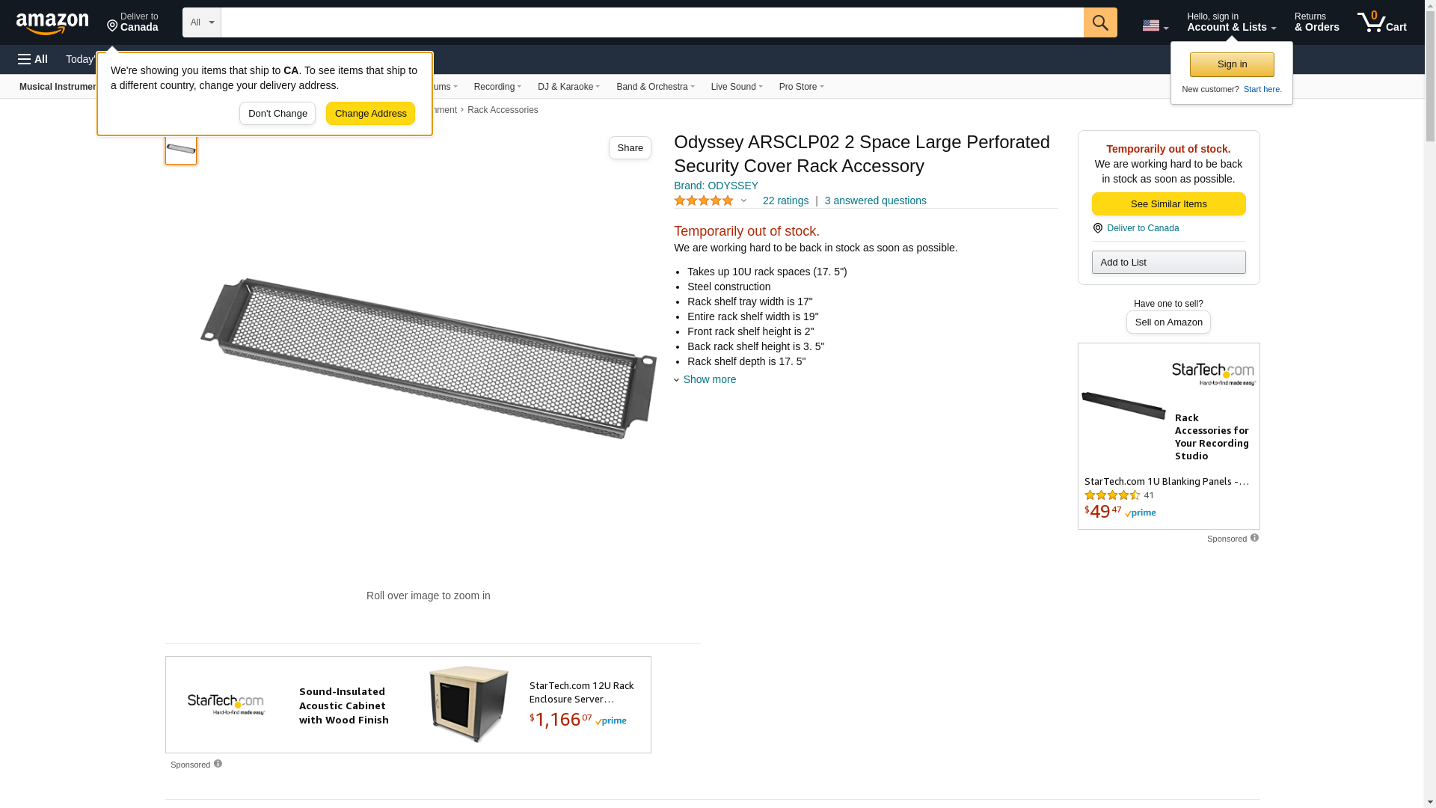1436x808 pixels.
Task: Click the US flag language selector
Action: point(1155,25)
